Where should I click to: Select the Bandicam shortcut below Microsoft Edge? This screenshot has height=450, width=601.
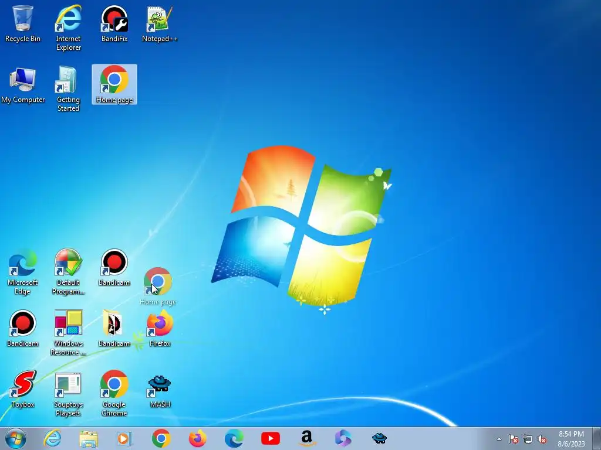tap(23, 328)
